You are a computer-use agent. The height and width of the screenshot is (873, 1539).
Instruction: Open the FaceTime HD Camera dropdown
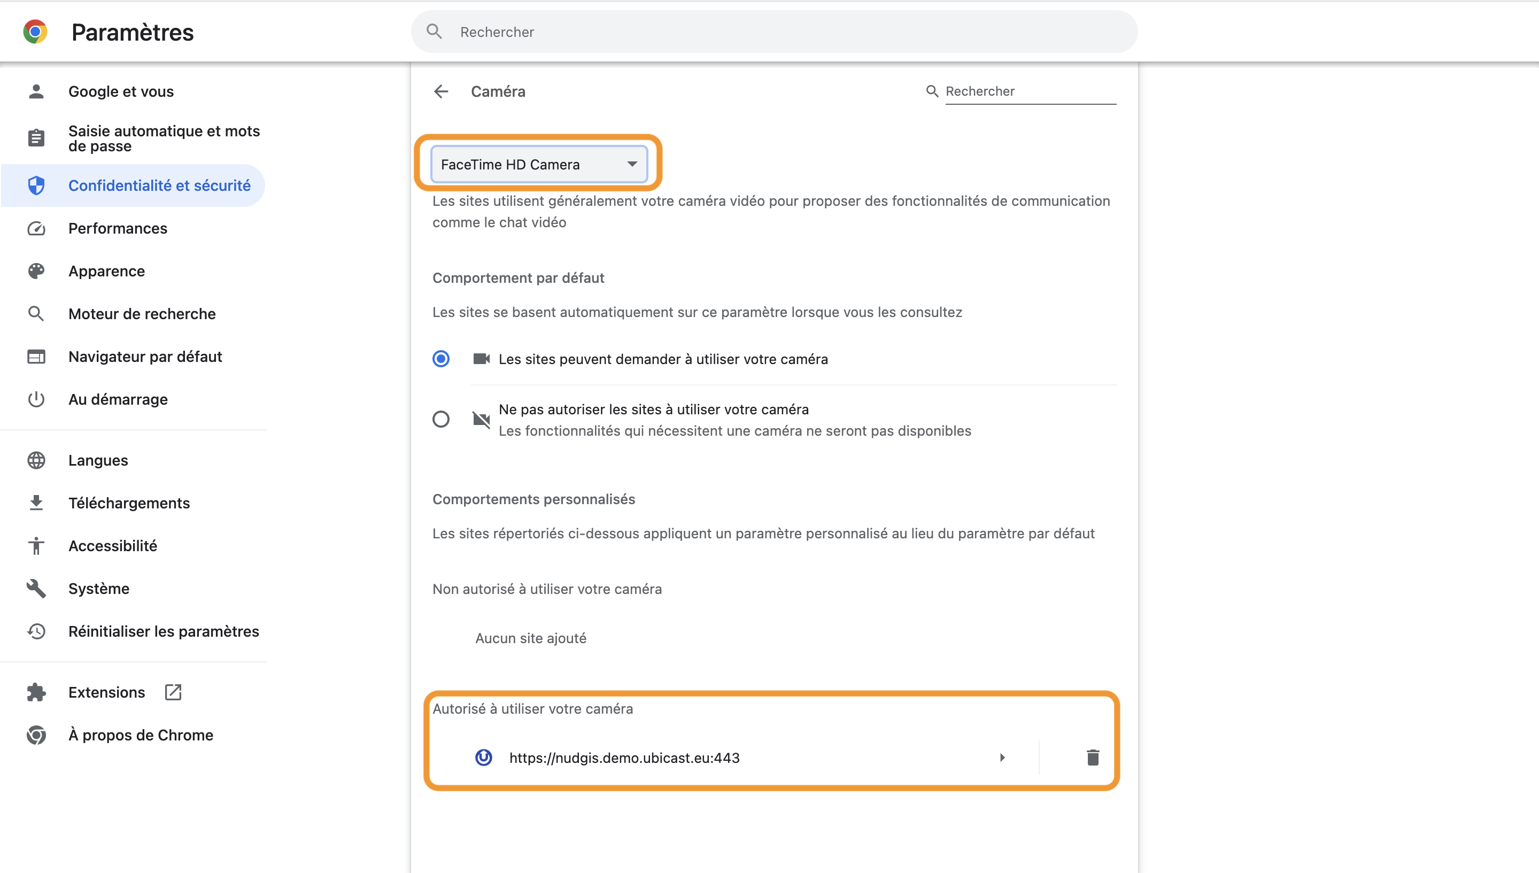[x=539, y=164]
